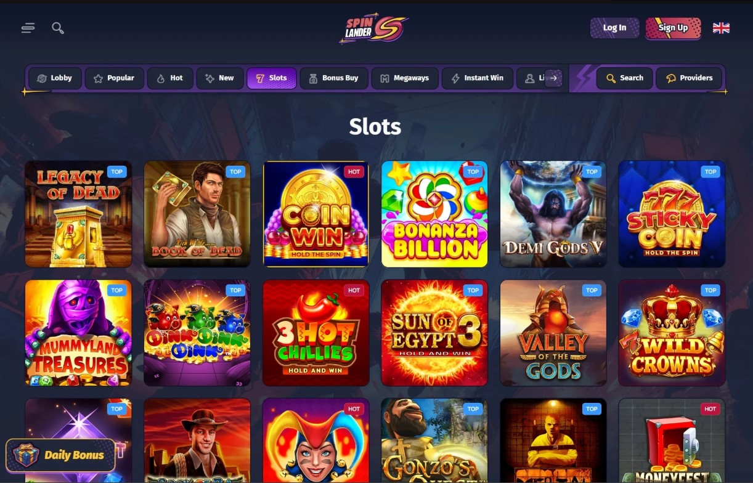753x483 pixels.
Task: Open the Coin Win Hold the Spin game
Action: click(x=316, y=214)
